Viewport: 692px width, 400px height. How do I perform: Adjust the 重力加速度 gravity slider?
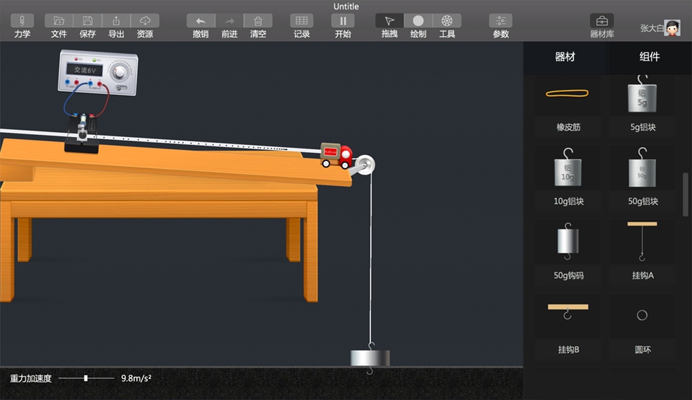pos(86,378)
